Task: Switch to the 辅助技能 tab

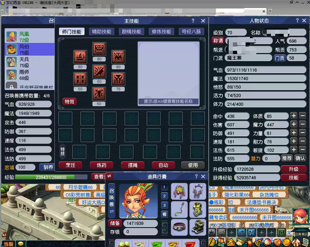Action: 101,32
